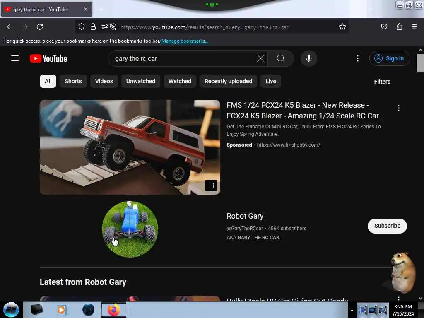Open the tracking protection shield icon
424x318 pixels.
point(82,26)
